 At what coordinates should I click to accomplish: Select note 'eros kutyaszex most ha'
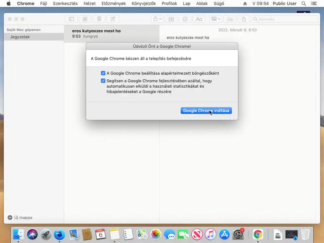click(x=112, y=34)
